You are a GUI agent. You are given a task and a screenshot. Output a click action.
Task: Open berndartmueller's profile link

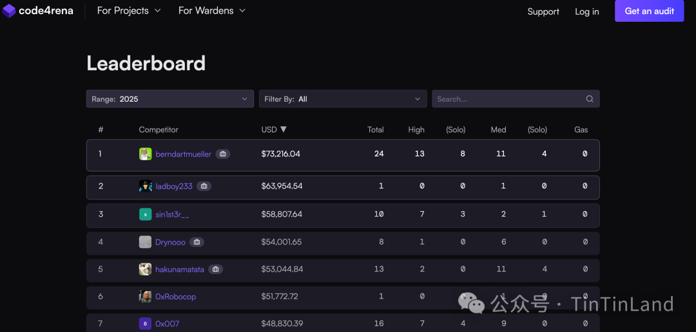pyautogui.click(x=183, y=154)
